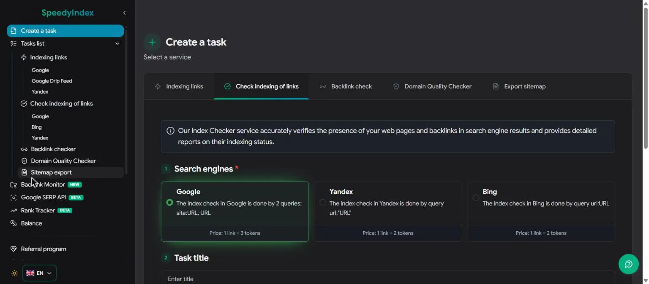
Task: Switch to the Backlink check tab
Action: (346, 86)
